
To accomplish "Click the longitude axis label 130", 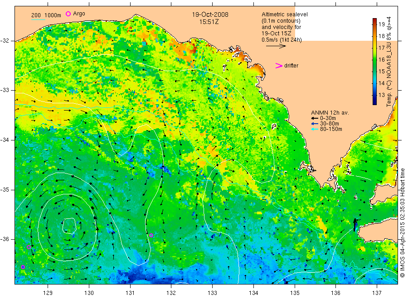I will [89, 293].
